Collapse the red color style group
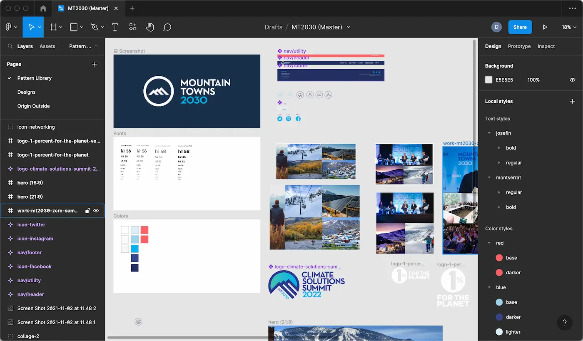Viewport: 583px width, 341px height. 489,243
